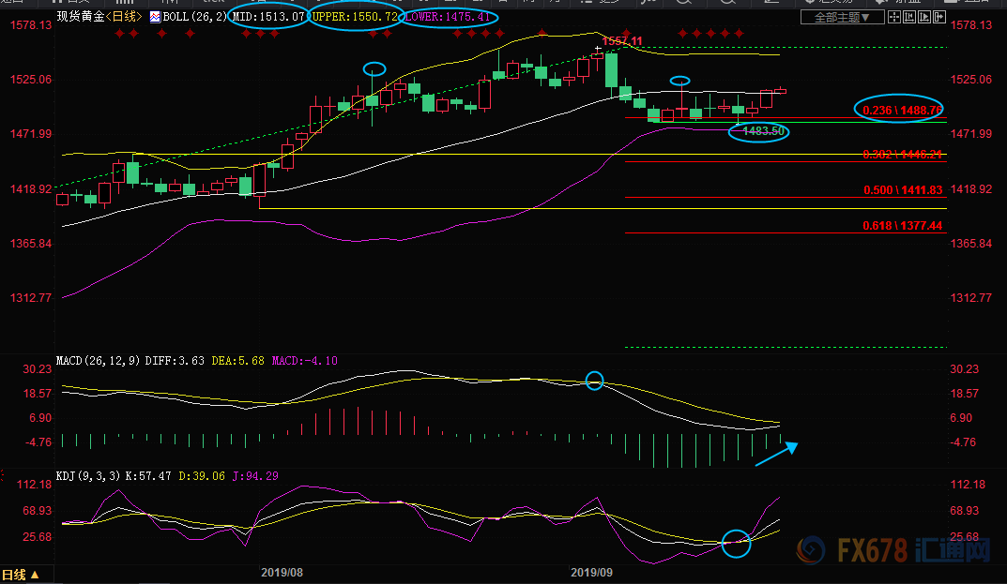The height and width of the screenshot is (584, 1007).
Task: Click the circled 0.236 \ 1488.76 Fibonacci label
Action: (899, 109)
